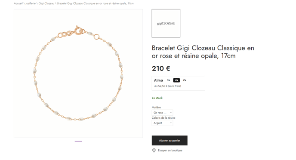Click the location pin icon beside Essayer en boutique
Screen dimensions: 296x160
coord(154,151)
